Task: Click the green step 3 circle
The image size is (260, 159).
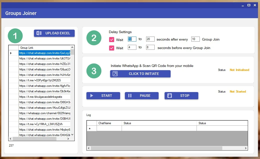Action: pyautogui.click(x=94, y=71)
